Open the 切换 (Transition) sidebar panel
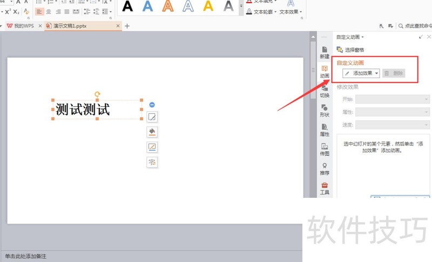The width and height of the screenshot is (432, 262). pyautogui.click(x=325, y=91)
